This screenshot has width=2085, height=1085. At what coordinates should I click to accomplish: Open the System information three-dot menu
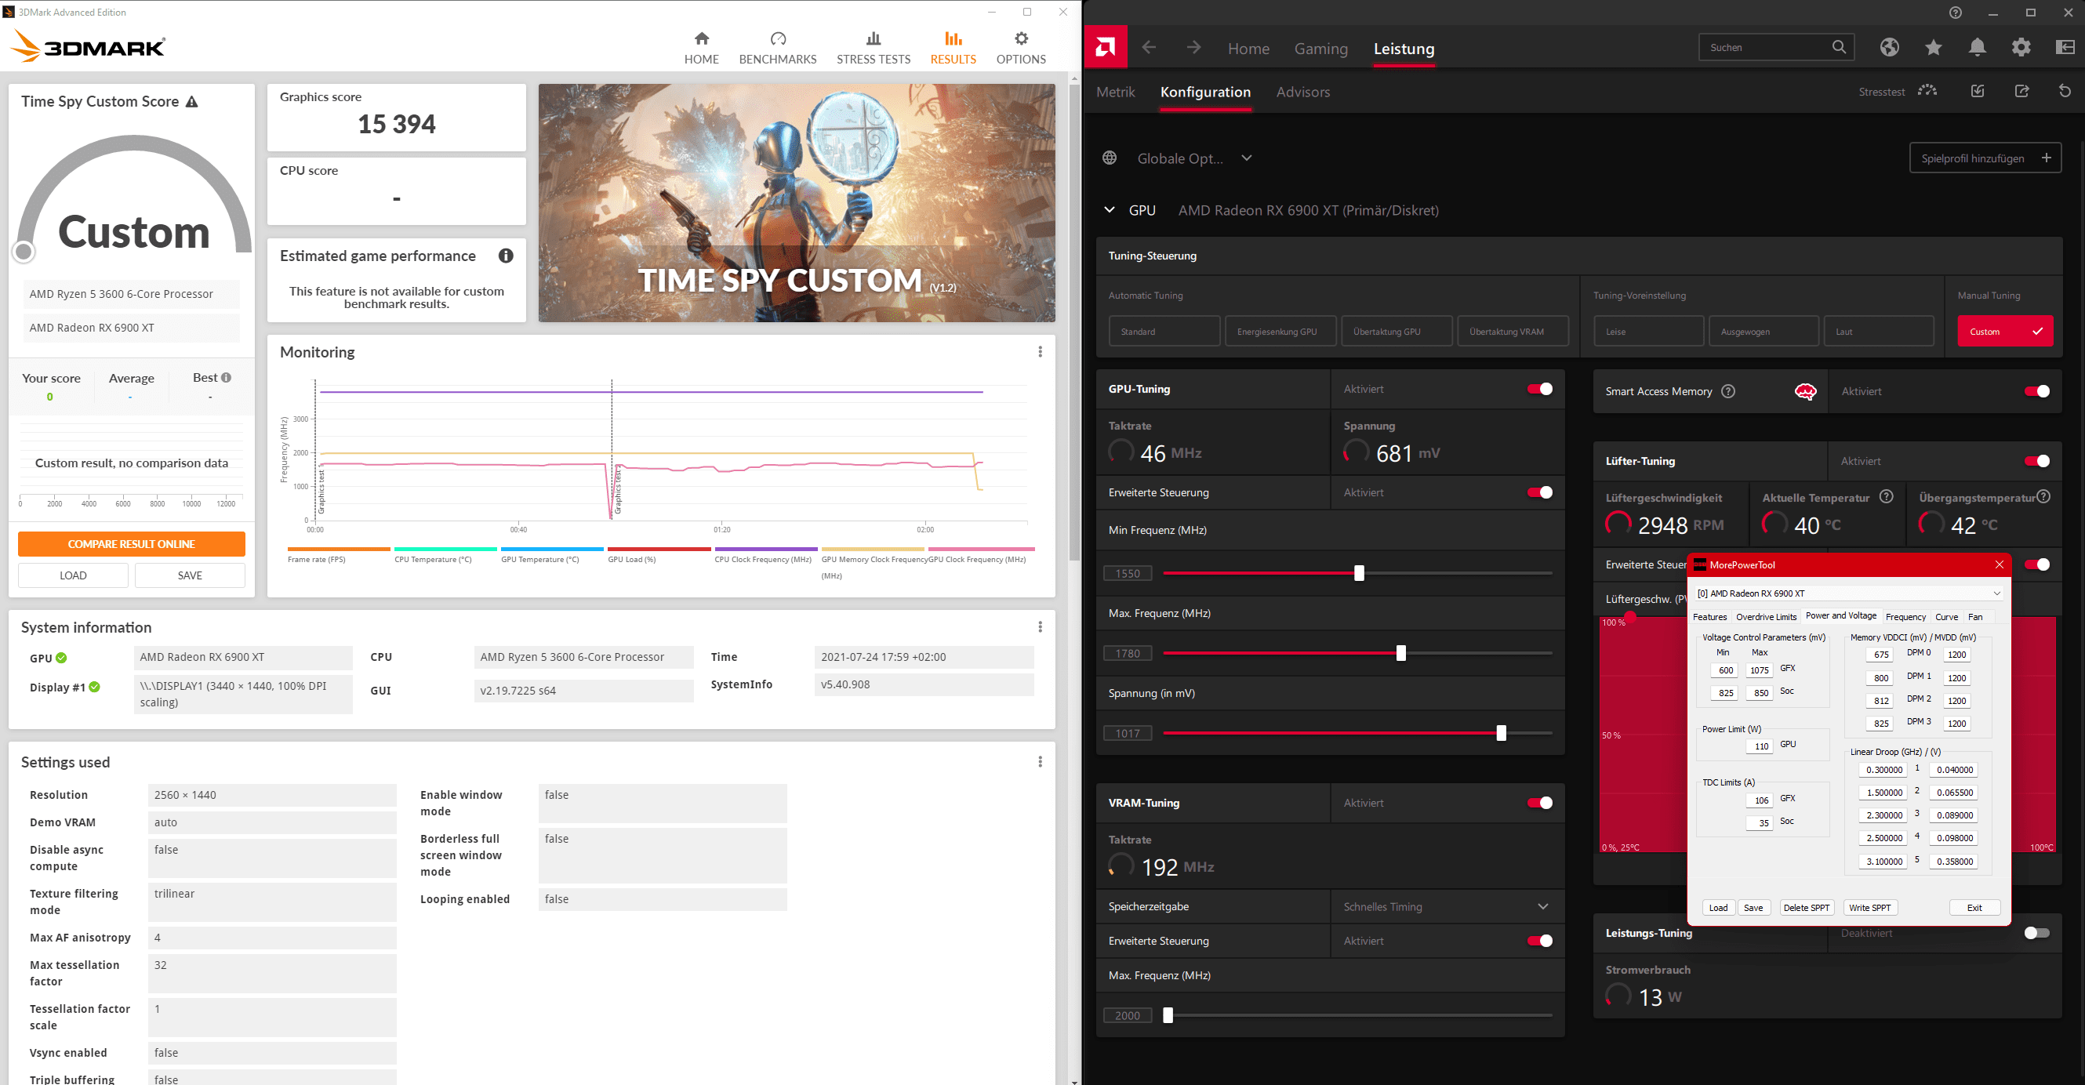pyautogui.click(x=1040, y=627)
